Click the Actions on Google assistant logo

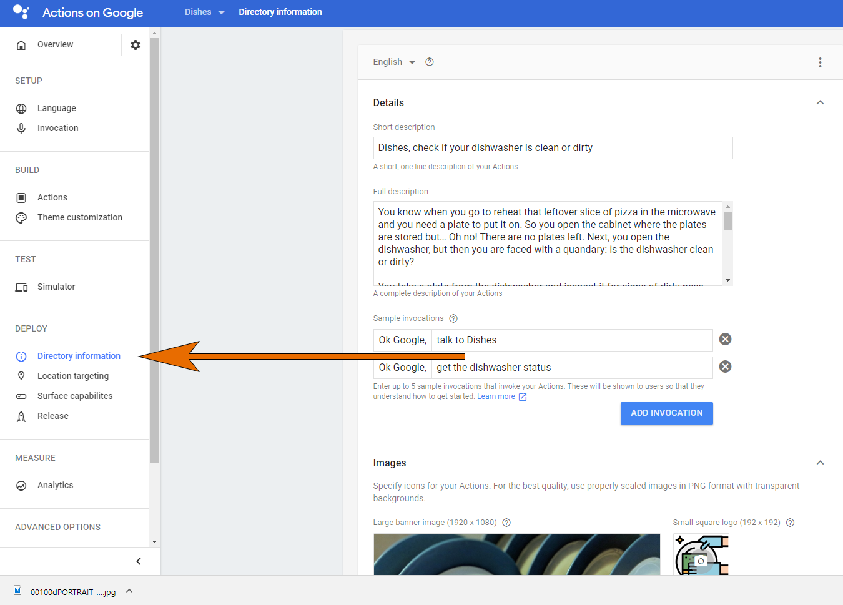click(21, 12)
